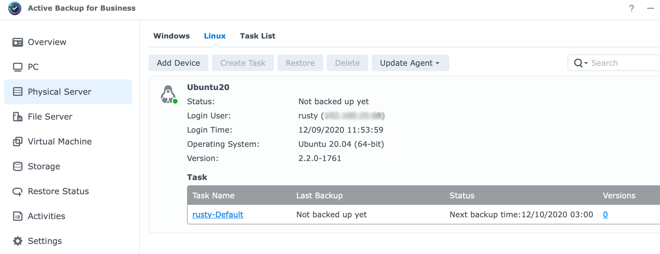660x254 pixels.
Task: Click the Physical Server icon in sidebar
Action: click(x=18, y=92)
